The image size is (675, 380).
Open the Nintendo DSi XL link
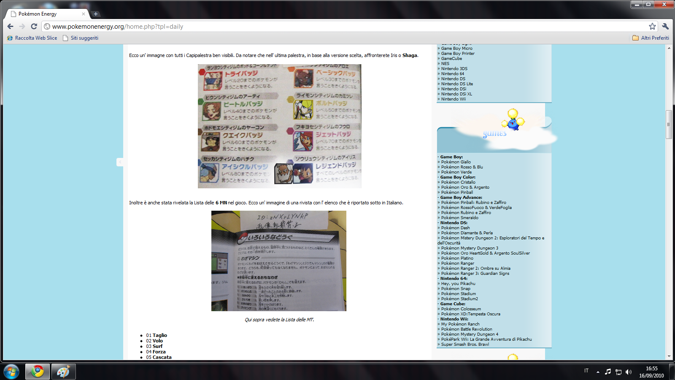pyautogui.click(x=456, y=94)
